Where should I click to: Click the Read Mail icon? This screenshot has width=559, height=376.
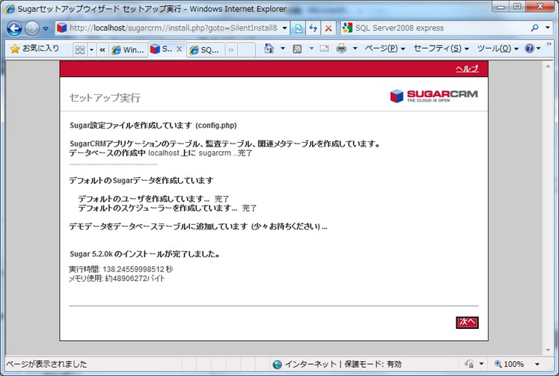click(324, 49)
